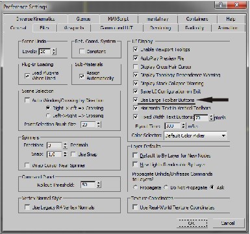Screen dimensions: 250x234
Task: Toggle Save UI Configuration on Exit
Action: click(x=136, y=91)
